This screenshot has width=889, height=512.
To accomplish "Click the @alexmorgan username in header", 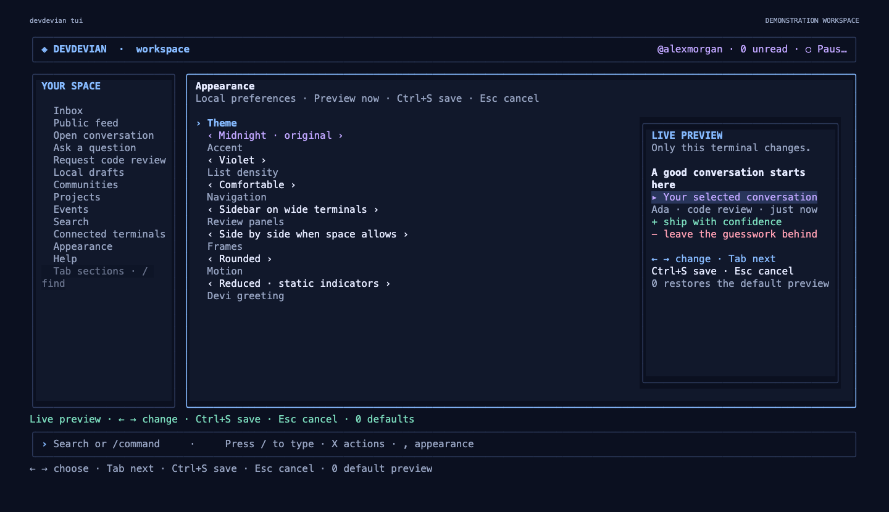I will pyautogui.click(x=690, y=49).
